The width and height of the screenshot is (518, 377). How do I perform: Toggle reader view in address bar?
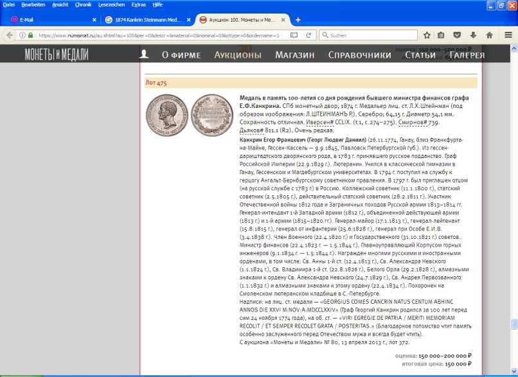294,35
